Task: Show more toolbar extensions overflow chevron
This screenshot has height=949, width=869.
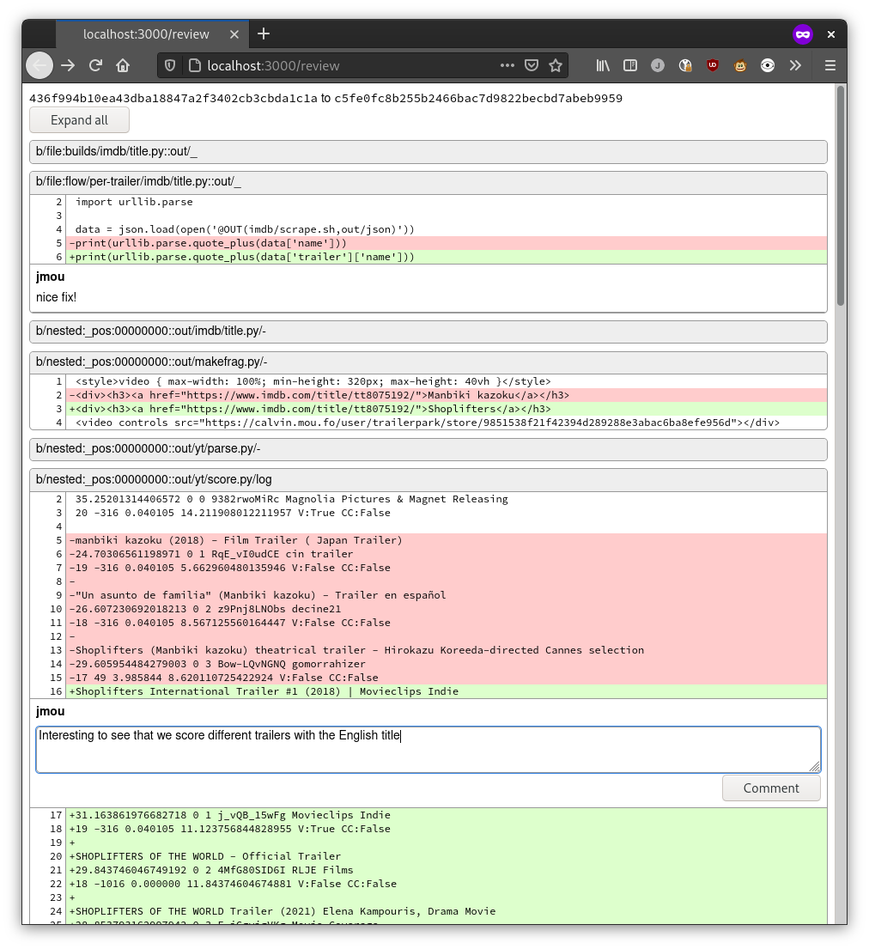Action: pos(795,65)
